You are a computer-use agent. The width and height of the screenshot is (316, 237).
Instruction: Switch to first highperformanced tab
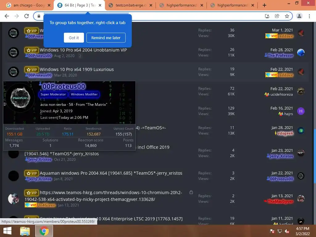point(181,5)
